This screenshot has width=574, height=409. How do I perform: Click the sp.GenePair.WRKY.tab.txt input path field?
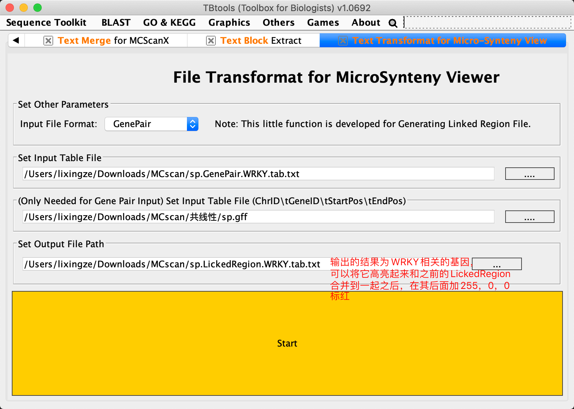point(259,174)
